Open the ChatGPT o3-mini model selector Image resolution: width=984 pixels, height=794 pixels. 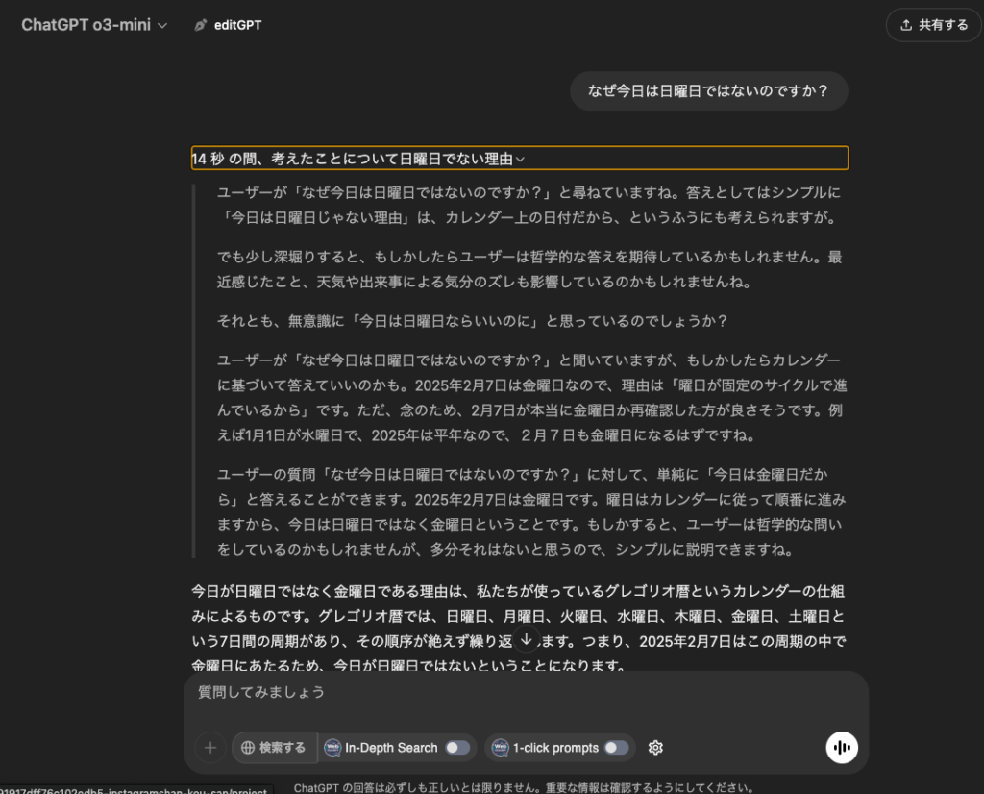point(94,25)
